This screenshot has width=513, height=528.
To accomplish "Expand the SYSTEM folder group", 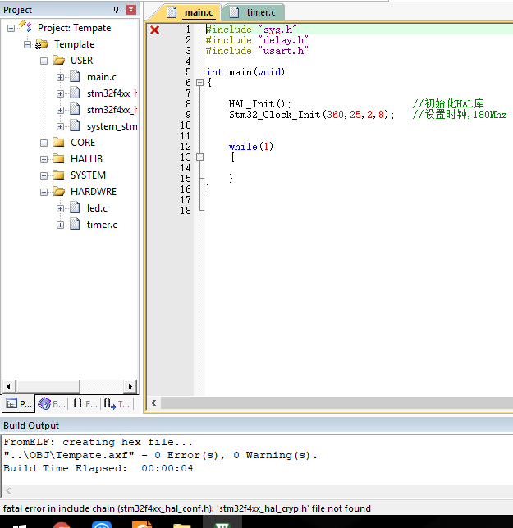I will click(x=44, y=175).
